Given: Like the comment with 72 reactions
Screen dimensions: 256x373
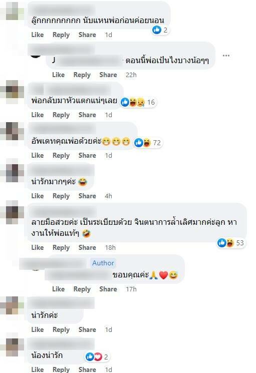Looking at the screenshot, I should 38,156.
